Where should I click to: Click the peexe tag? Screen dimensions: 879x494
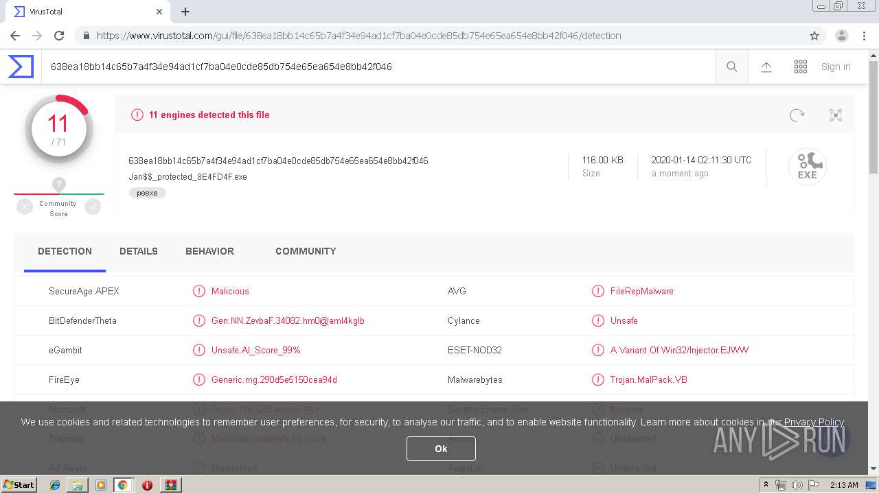click(147, 193)
